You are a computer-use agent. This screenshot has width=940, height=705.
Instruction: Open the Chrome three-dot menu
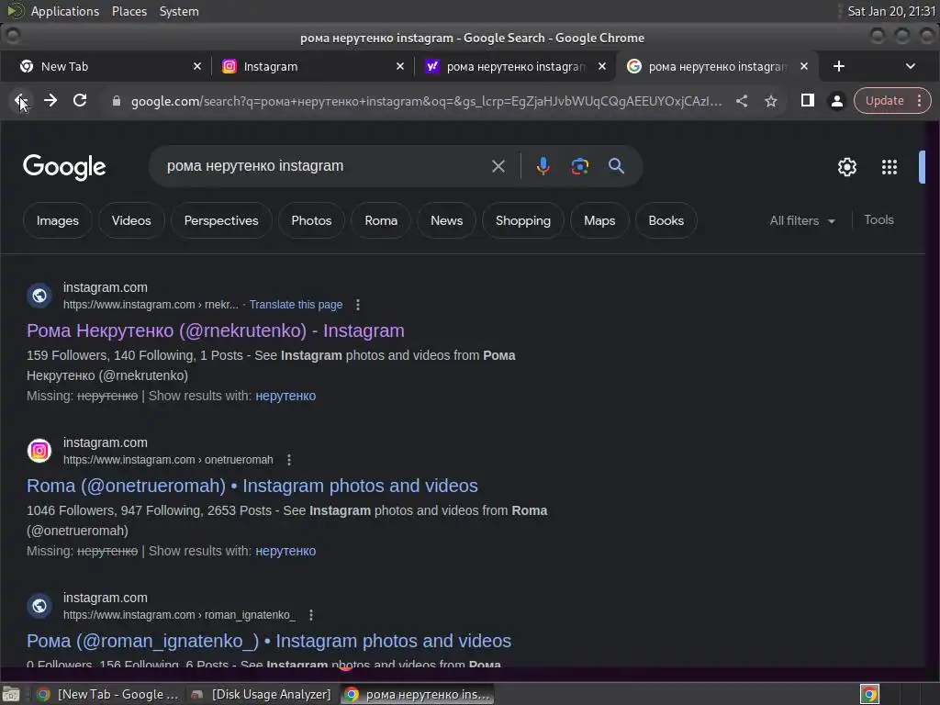[x=919, y=101]
